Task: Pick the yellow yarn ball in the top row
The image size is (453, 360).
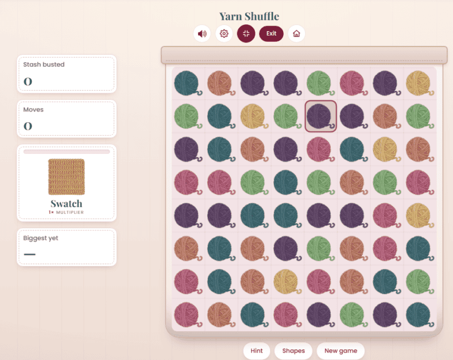Action: (420, 83)
